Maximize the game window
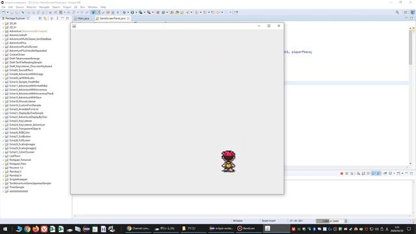 point(269,26)
